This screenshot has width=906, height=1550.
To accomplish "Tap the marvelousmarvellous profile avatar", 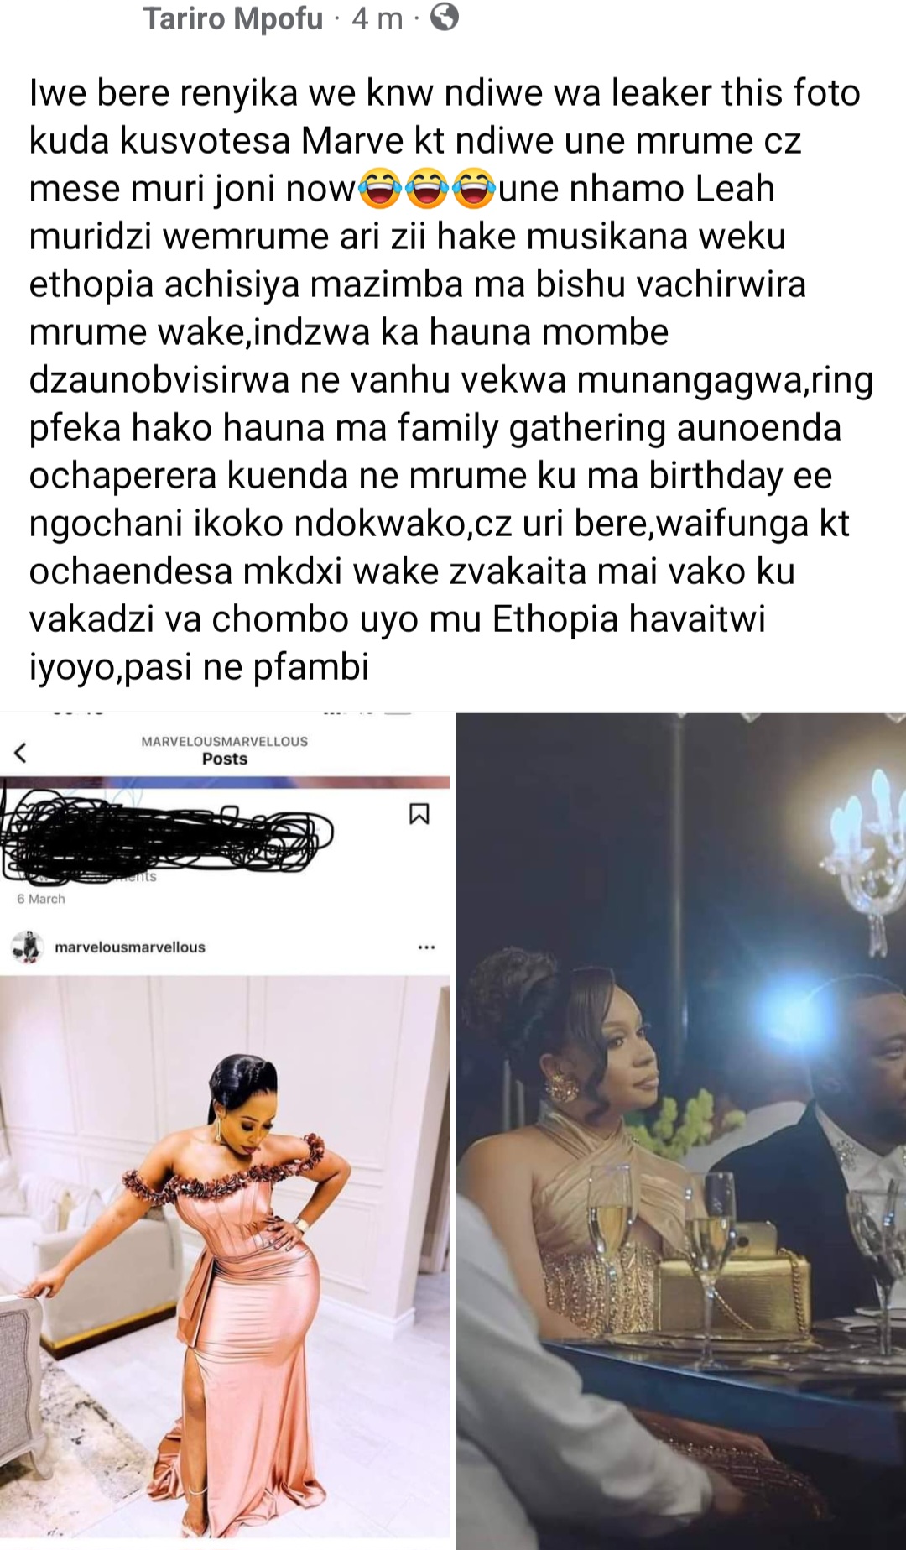I will (27, 947).
